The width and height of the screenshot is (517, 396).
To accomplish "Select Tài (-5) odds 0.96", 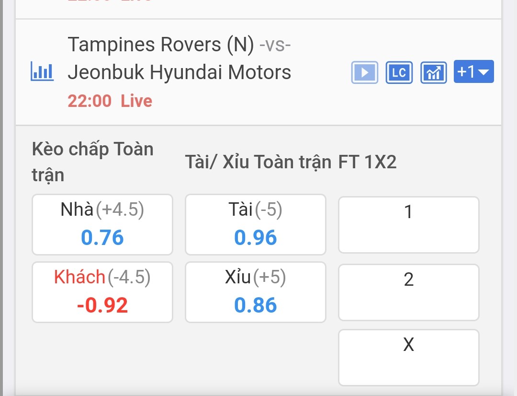I will [256, 224].
